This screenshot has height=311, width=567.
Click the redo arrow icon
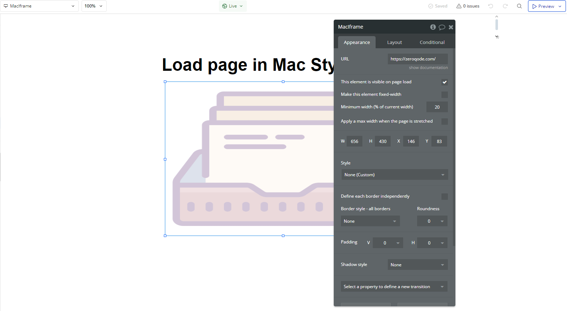505,6
